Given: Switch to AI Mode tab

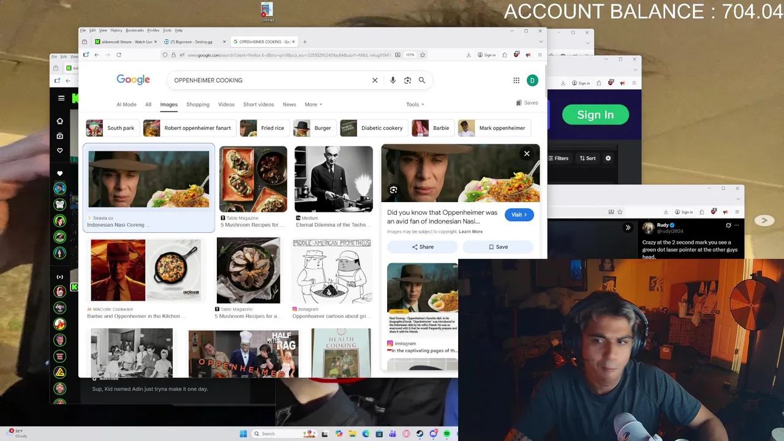Looking at the screenshot, I should coord(126,105).
